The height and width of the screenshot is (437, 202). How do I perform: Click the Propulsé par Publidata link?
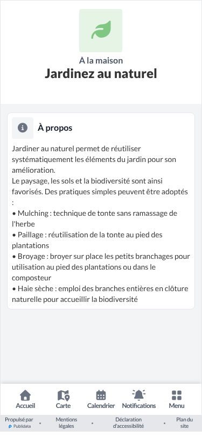pos(19,423)
